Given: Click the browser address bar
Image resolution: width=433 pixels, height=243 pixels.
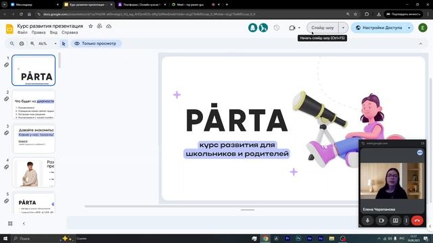Looking at the screenshot, I should 191,14.
